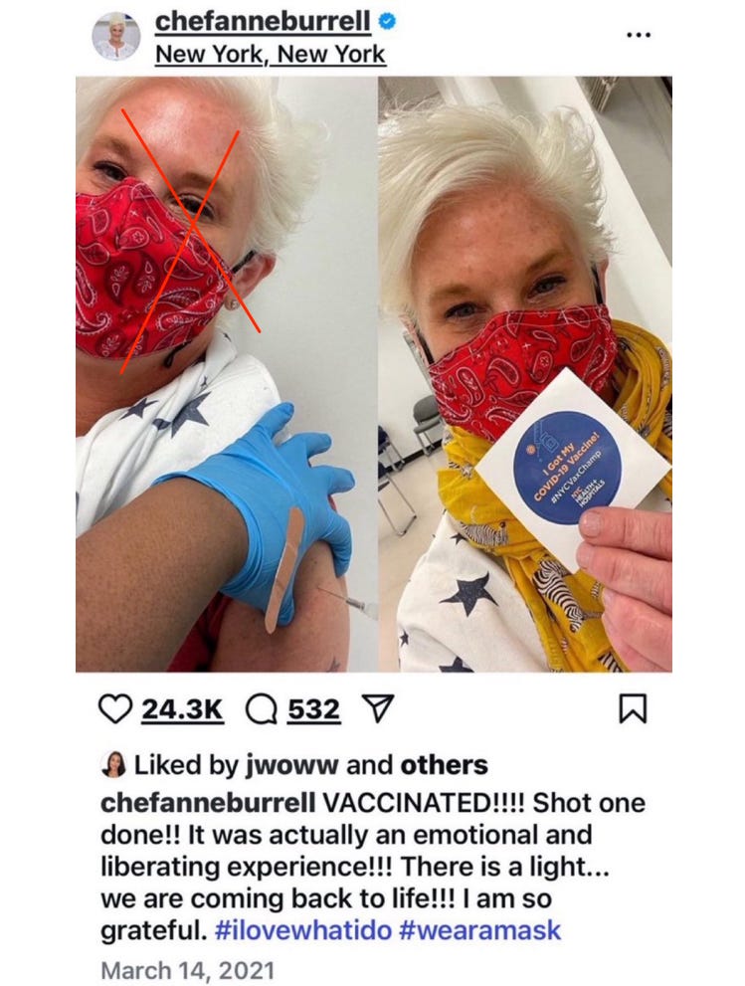Tap the right photo with vaccine sticker
This screenshot has height=986, width=745.
pyautogui.click(x=525, y=374)
